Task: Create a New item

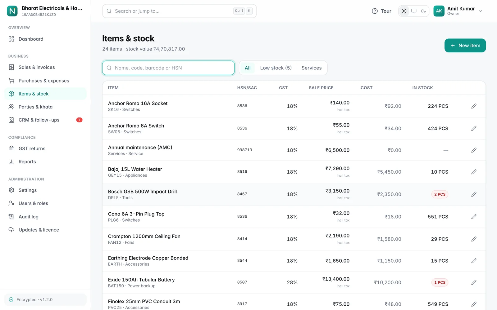Action: 465,46
